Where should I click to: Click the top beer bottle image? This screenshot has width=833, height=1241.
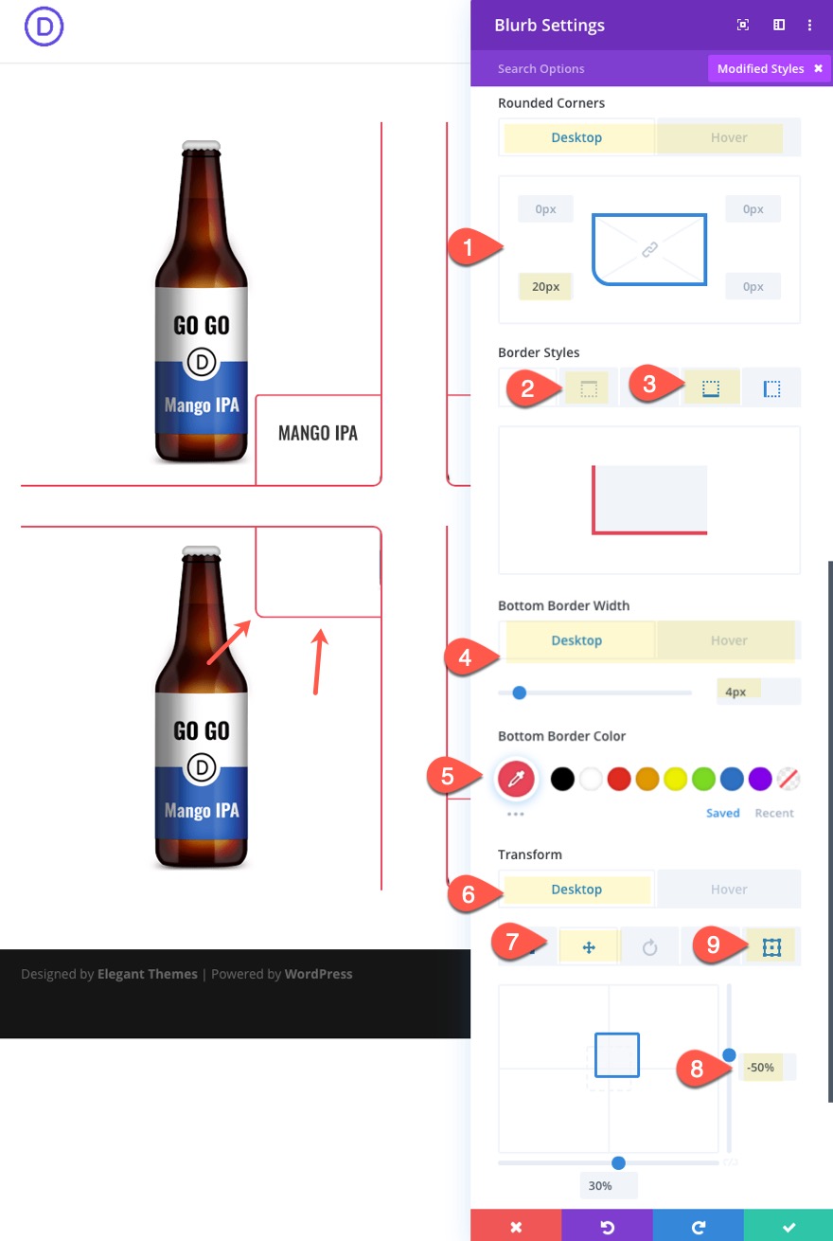tap(202, 302)
